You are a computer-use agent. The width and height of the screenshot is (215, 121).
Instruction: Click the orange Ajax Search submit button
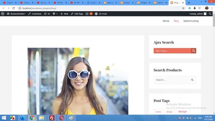(x=193, y=51)
